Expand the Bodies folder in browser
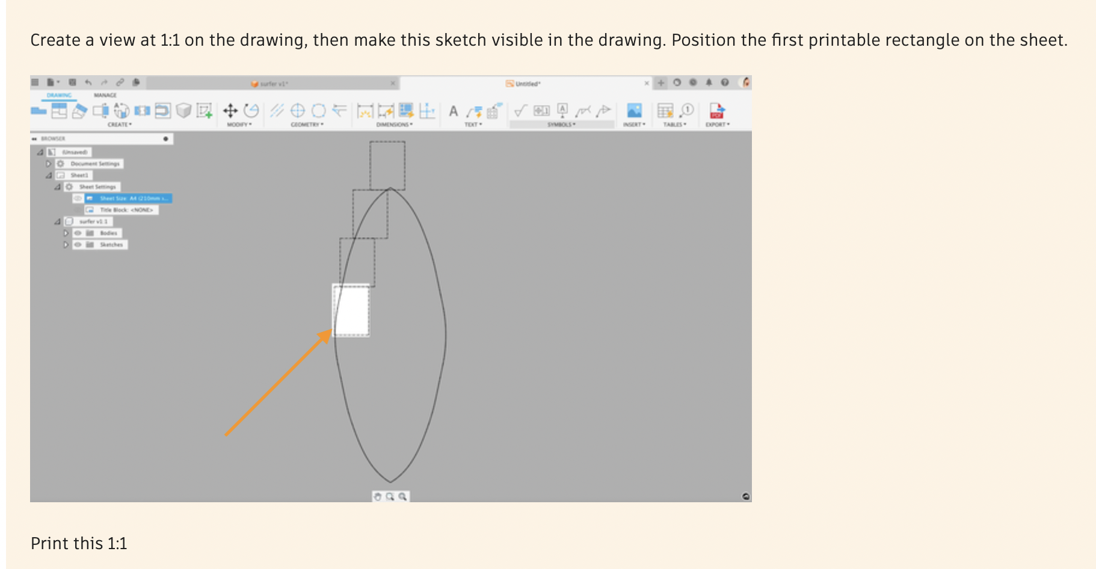The height and width of the screenshot is (569, 1096). (67, 233)
